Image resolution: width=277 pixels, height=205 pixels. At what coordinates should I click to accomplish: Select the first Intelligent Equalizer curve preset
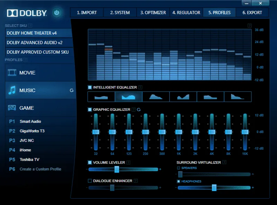coord(101,97)
